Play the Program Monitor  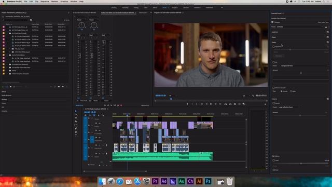pyautogui.click(x=211, y=104)
